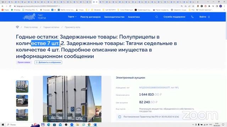Click Электронный аукцион heading
The height and width of the screenshot is (127, 227).
point(131,78)
